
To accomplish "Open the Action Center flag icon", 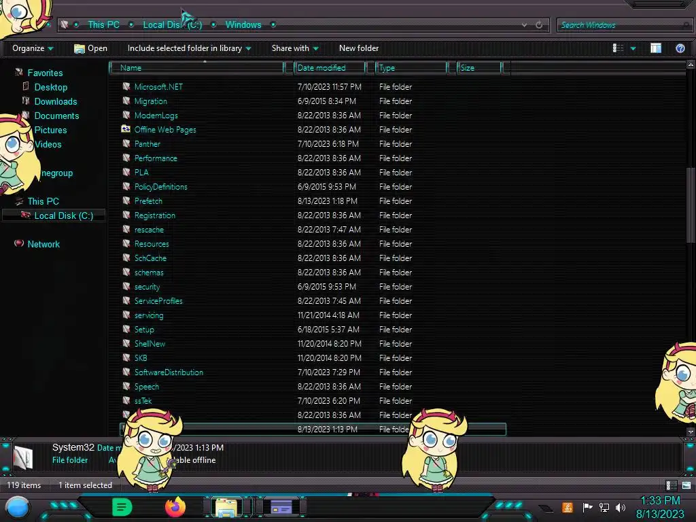I will pos(587,507).
